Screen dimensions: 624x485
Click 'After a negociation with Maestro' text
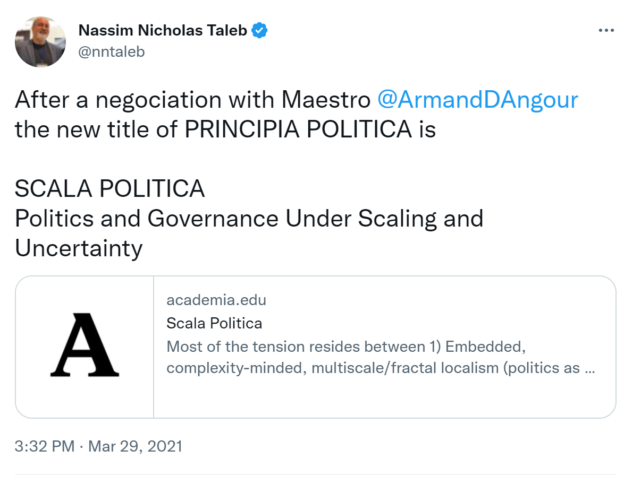192,100
